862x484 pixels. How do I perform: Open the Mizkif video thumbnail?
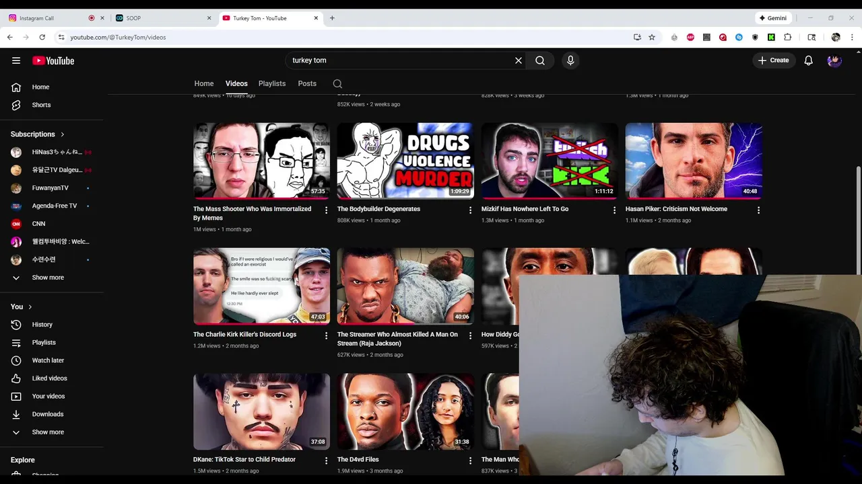coord(550,161)
